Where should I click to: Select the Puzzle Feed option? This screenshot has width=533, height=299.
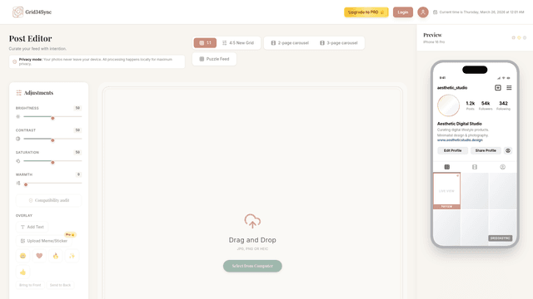point(214,59)
